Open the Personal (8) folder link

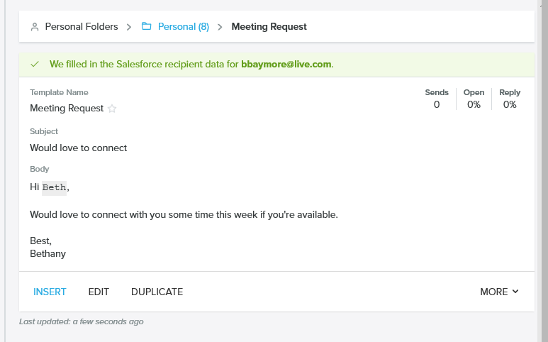[x=183, y=27]
